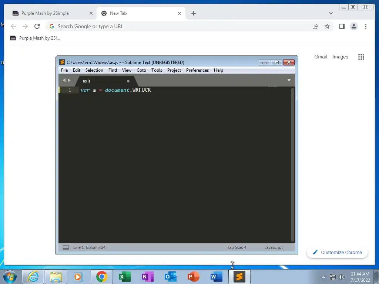379x284 pixels.
Task: Open the Google apps grid
Action: 361,57
